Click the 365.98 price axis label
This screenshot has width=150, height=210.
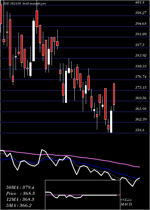140,109
